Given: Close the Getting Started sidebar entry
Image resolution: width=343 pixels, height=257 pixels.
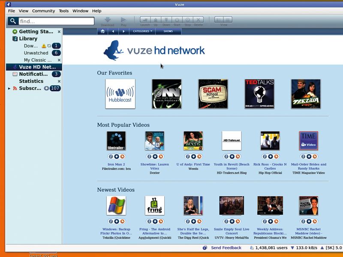Looking at the screenshot, I should pyautogui.click(x=59, y=32).
